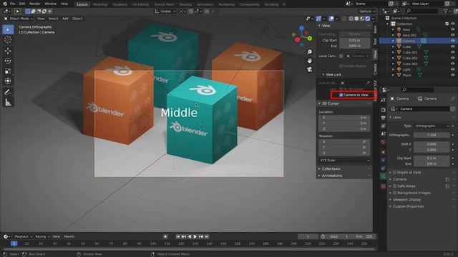Pick the Transform tool in toolbar
This screenshot has height=257, width=458.
tap(8, 81)
